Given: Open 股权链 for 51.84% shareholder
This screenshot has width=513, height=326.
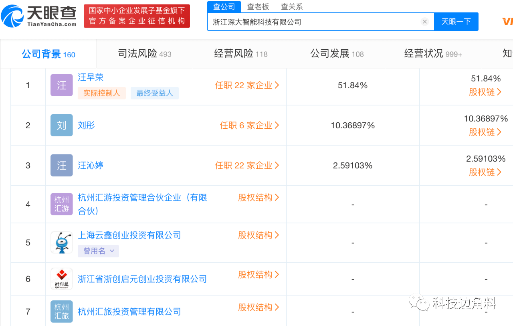Looking at the screenshot, I should tap(485, 92).
